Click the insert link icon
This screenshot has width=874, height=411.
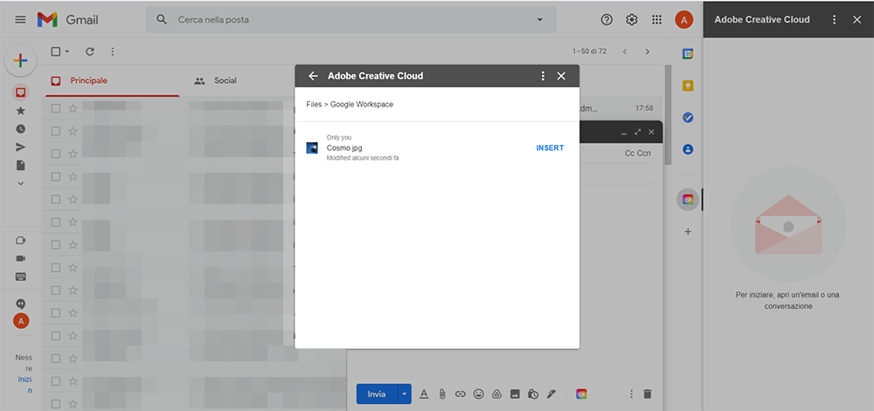(x=461, y=394)
